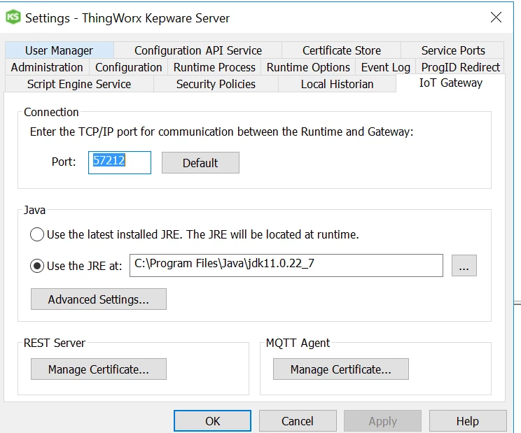This screenshot has width=521, height=433.
Task: Close the Settings dialog window
Action: 496,17
